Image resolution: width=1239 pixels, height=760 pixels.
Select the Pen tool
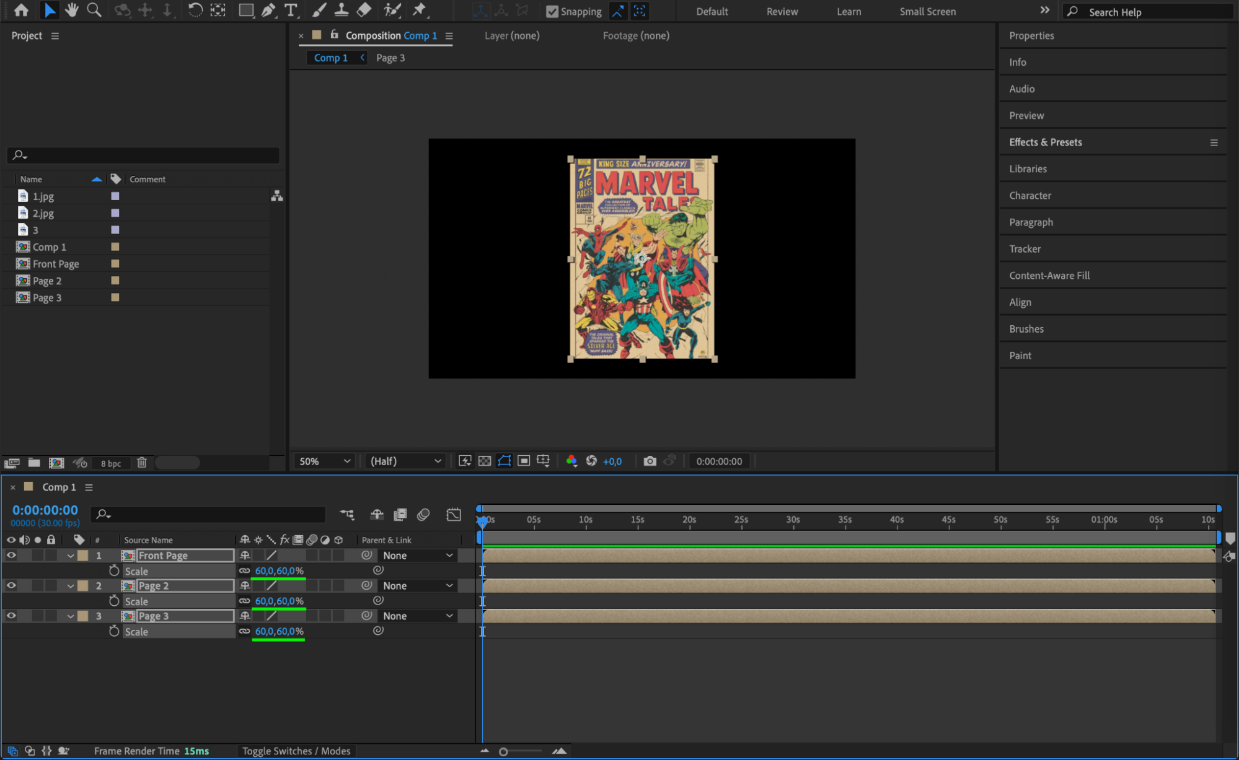pos(268,10)
